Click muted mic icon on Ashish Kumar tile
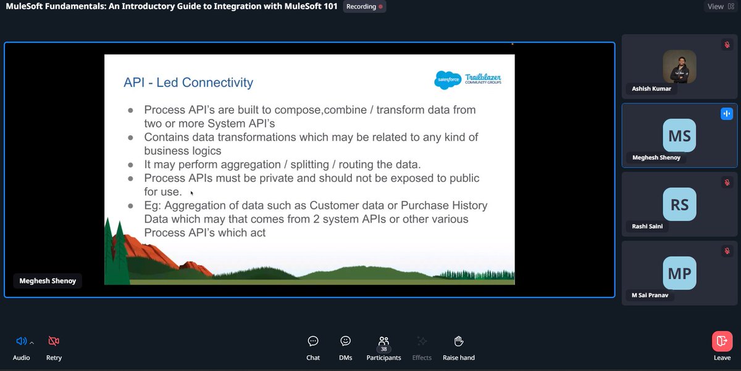 [727, 45]
